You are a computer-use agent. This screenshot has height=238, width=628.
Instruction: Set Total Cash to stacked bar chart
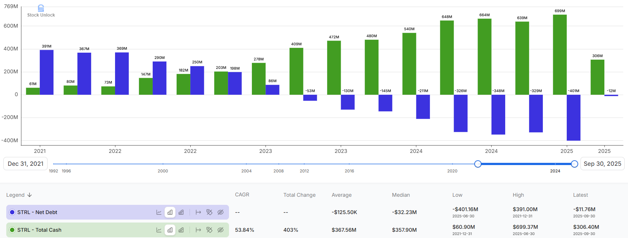point(181,230)
